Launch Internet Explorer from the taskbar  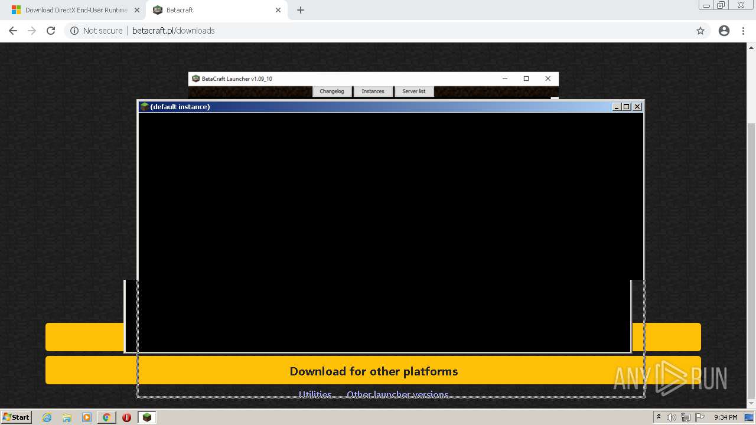pyautogui.click(x=47, y=417)
